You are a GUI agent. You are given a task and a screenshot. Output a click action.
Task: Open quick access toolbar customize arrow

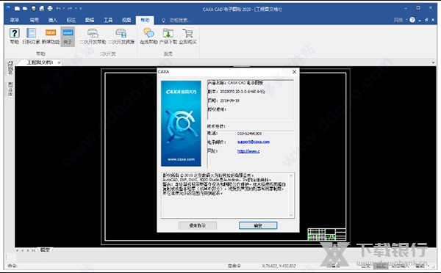point(81,8)
